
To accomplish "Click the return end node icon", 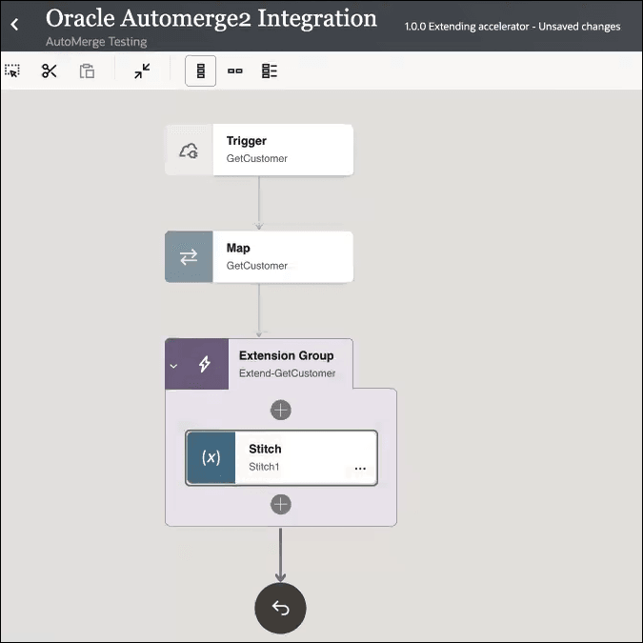I will point(280,608).
